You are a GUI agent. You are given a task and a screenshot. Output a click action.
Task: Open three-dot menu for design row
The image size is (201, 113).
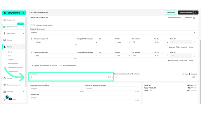click(x=195, y=42)
